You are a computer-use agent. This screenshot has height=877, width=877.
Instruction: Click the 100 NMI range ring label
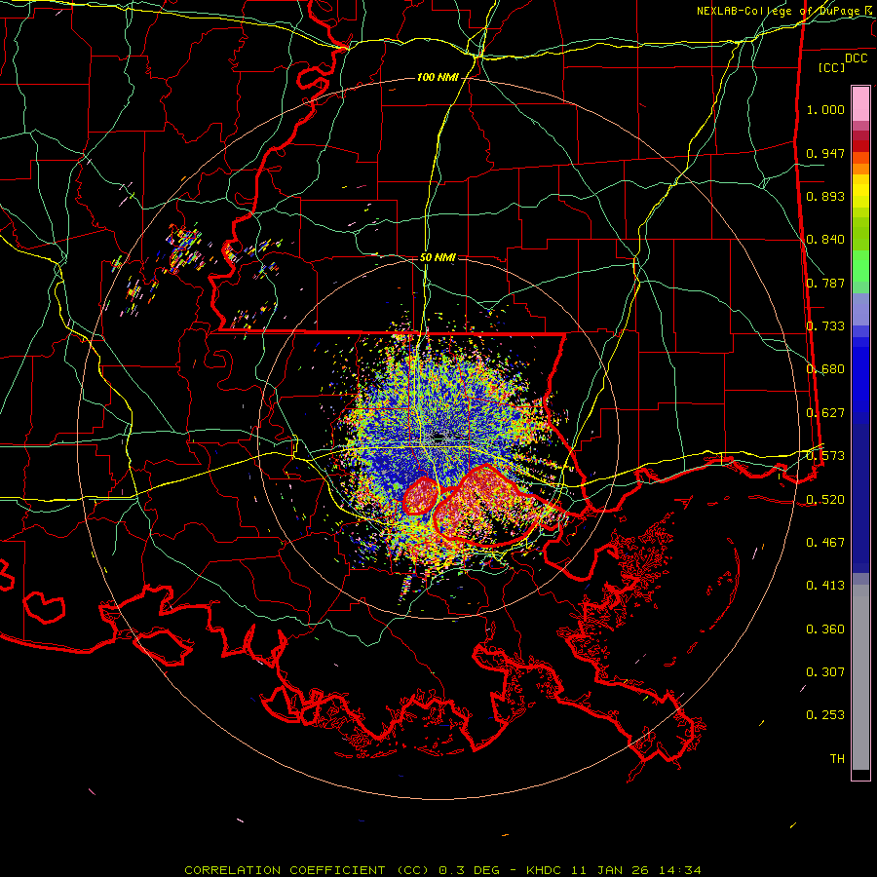[438, 77]
